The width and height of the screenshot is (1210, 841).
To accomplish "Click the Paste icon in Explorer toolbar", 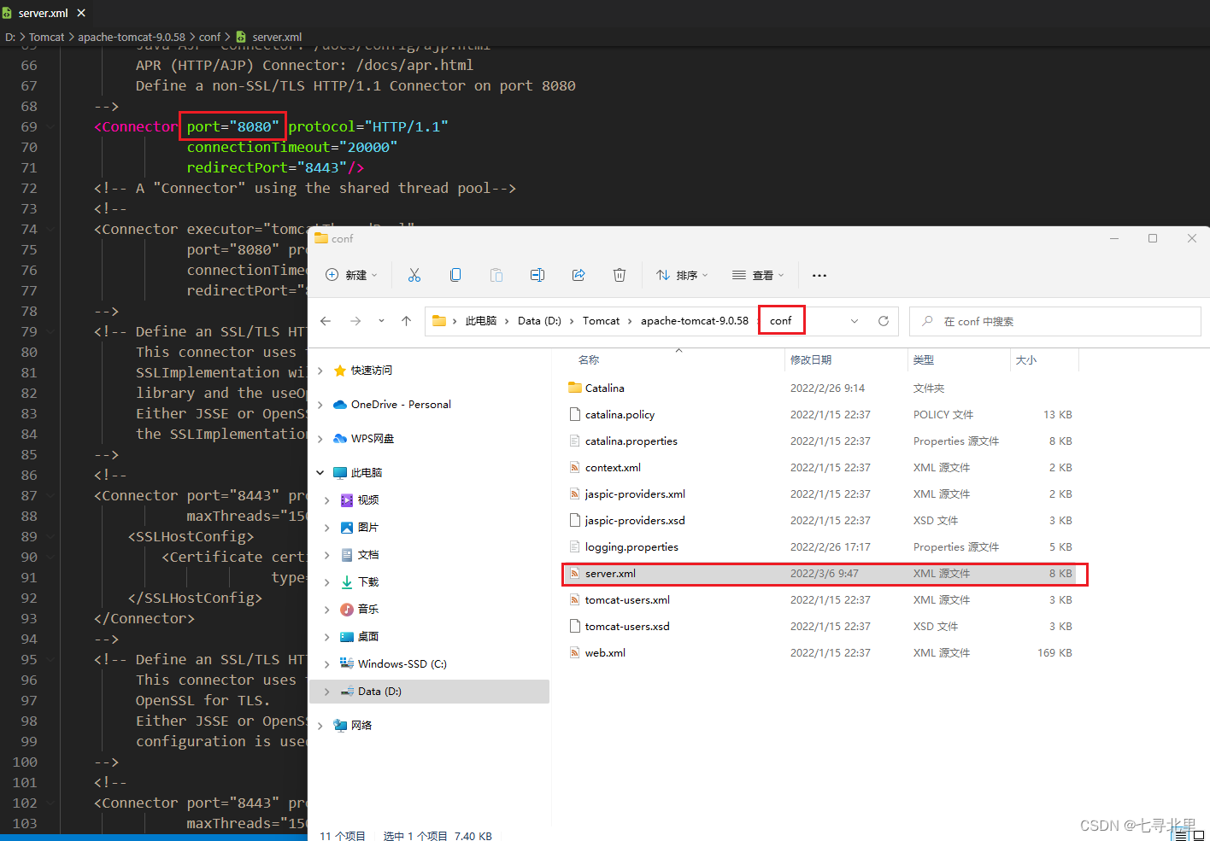I will pos(496,275).
